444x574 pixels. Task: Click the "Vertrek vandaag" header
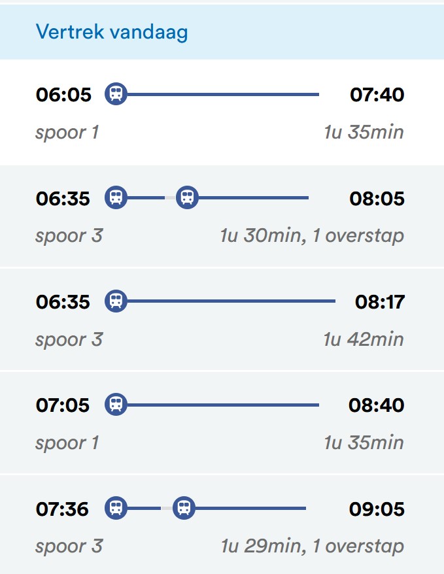coord(112,31)
